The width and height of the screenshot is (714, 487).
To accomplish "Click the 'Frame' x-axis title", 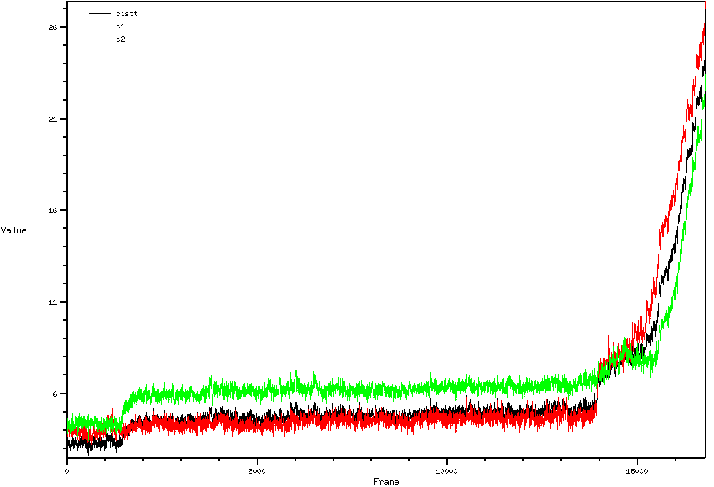I will [x=386, y=482].
